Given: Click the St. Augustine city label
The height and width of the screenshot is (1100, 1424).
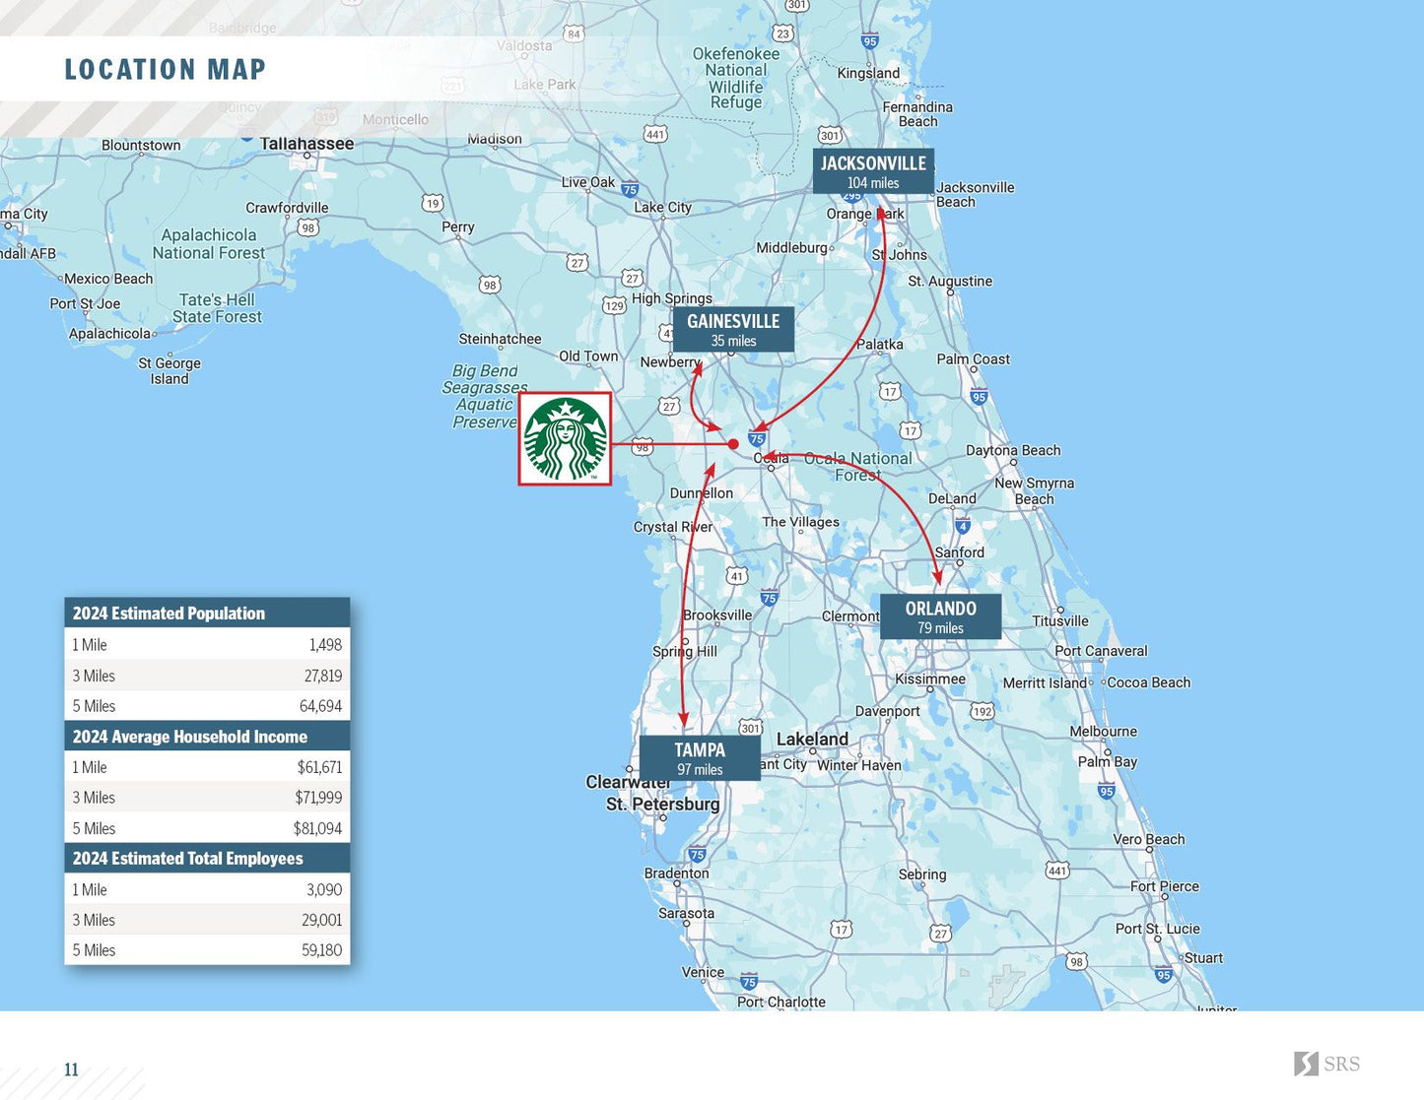Looking at the screenshot, I should point(950,281).
